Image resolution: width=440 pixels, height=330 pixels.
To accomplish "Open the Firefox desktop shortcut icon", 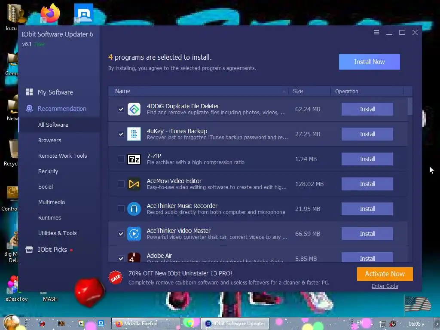I will [50, 13].
